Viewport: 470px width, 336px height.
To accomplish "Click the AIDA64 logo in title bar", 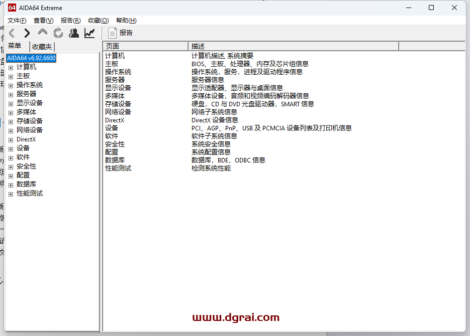I will click(12, 8).
